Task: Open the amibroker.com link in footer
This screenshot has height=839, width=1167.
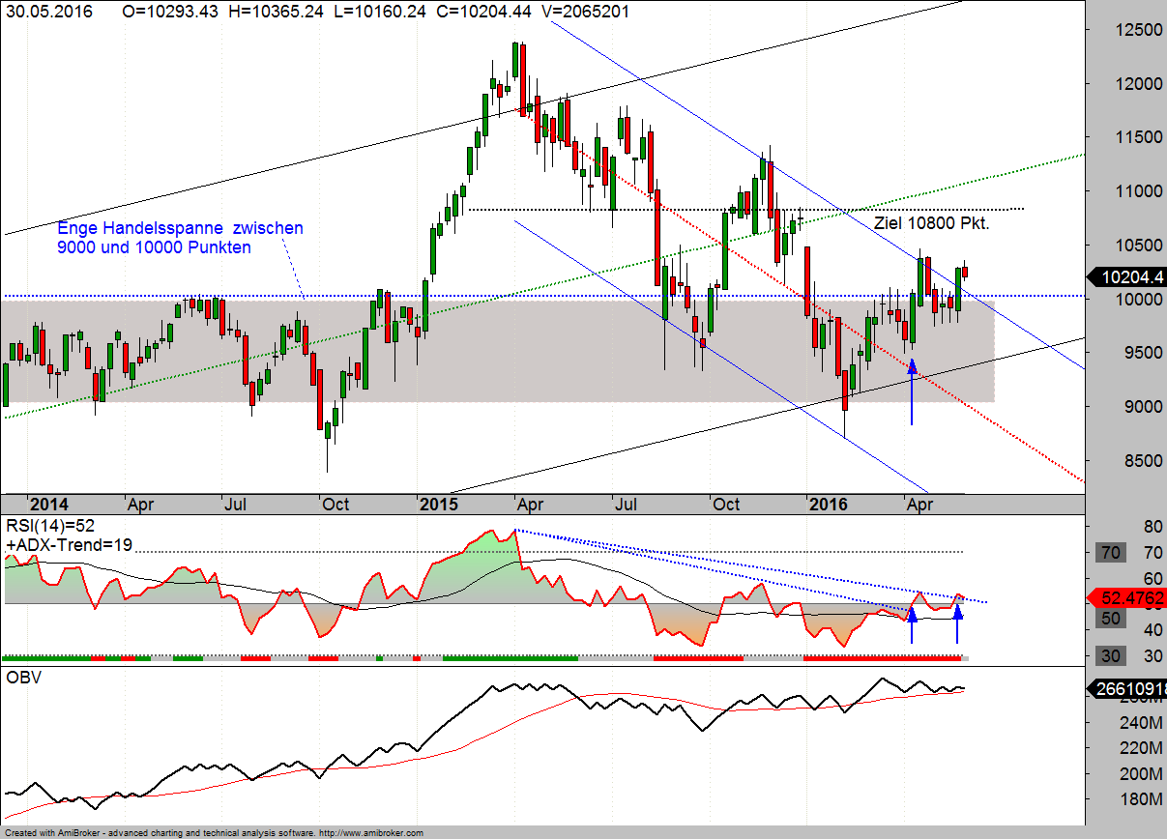Action: [x=370, y=832]
